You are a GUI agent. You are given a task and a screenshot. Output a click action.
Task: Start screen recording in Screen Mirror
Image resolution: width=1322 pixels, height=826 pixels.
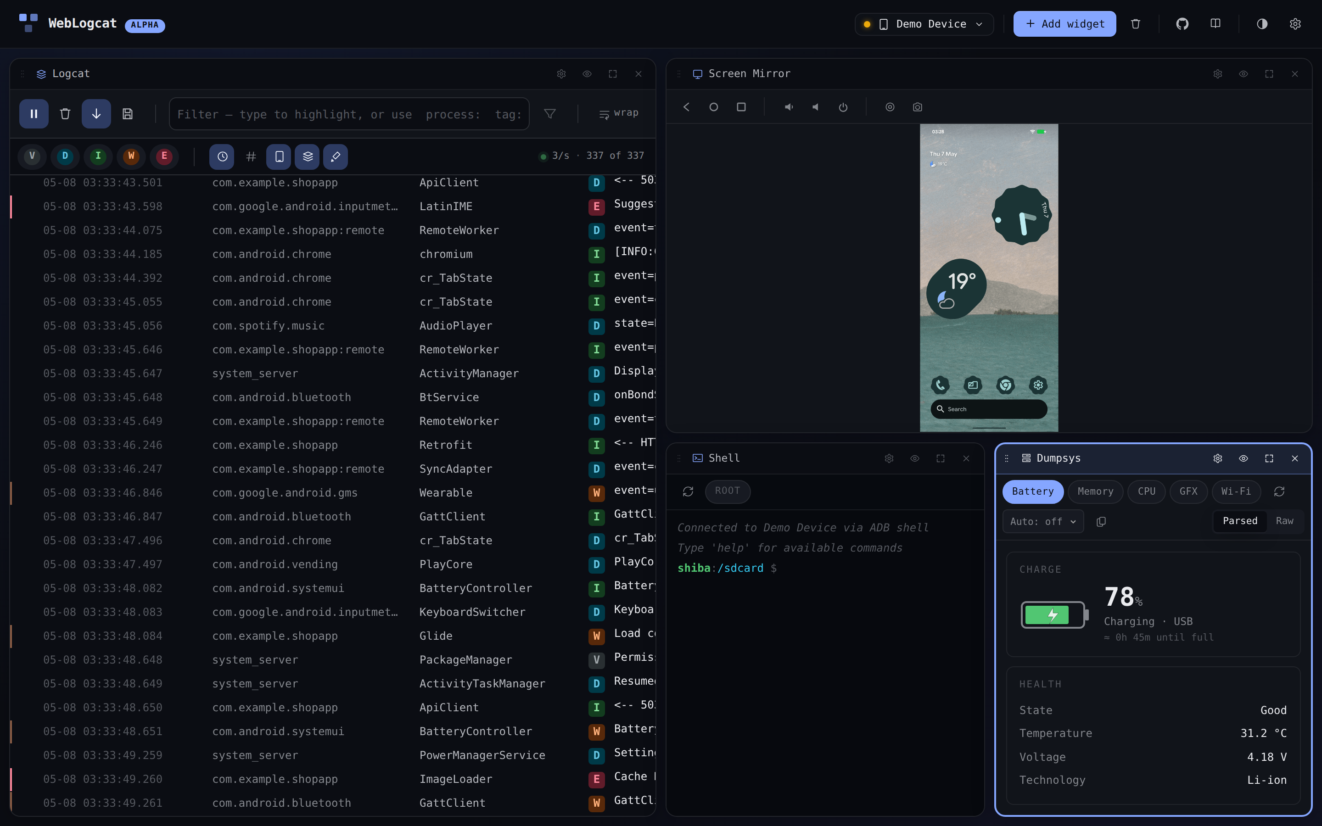[890, 107]
